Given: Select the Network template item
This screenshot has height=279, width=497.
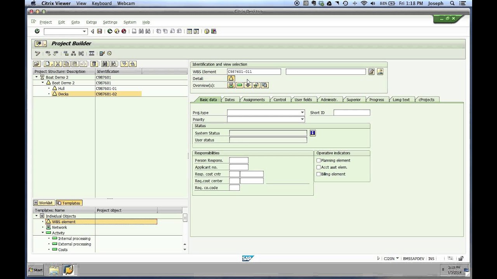Looking at the screenshot, I should pos(59,227).
